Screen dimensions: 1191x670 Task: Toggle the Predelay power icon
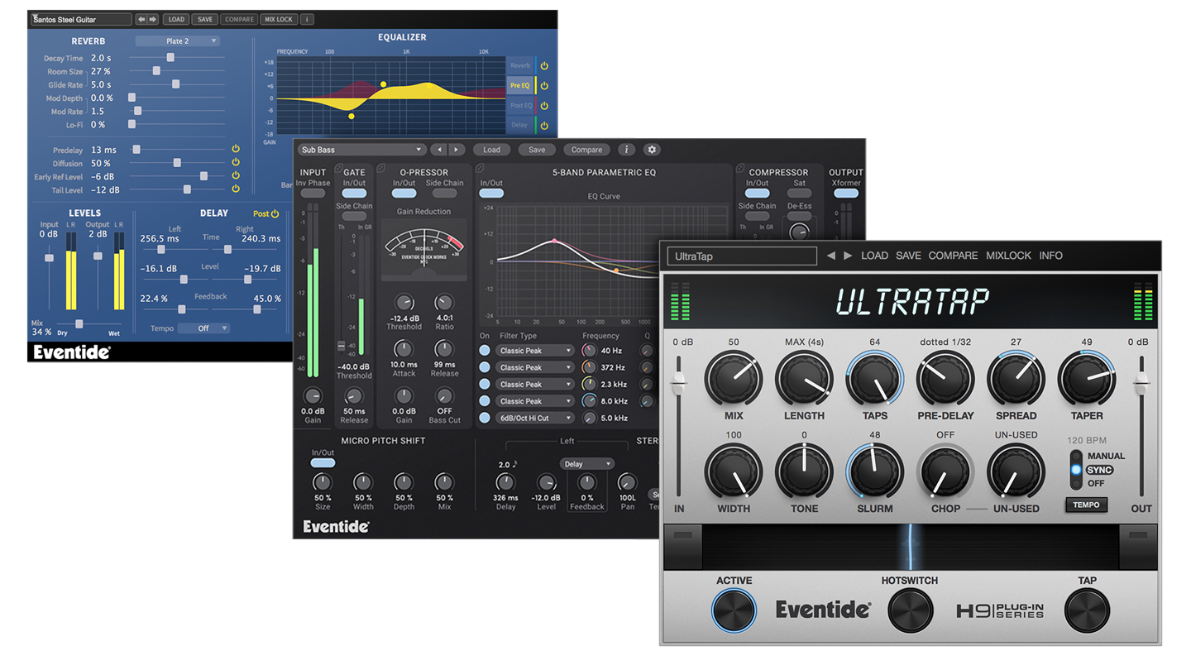[236, 150]
